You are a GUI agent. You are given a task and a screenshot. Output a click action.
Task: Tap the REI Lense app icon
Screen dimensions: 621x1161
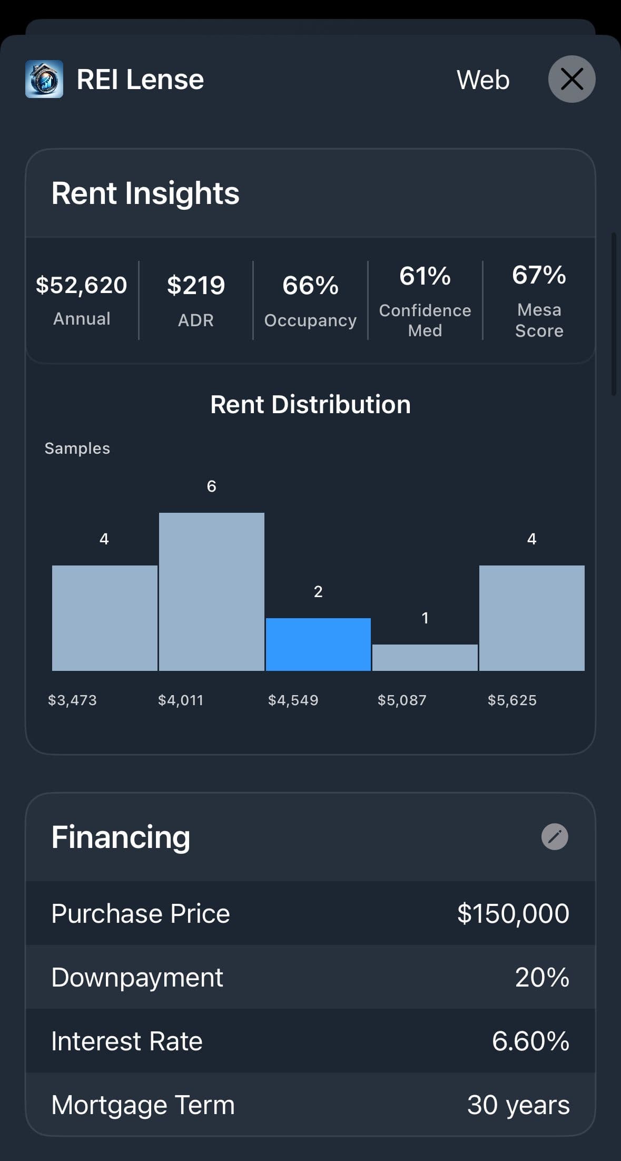(x=44, y=79)
